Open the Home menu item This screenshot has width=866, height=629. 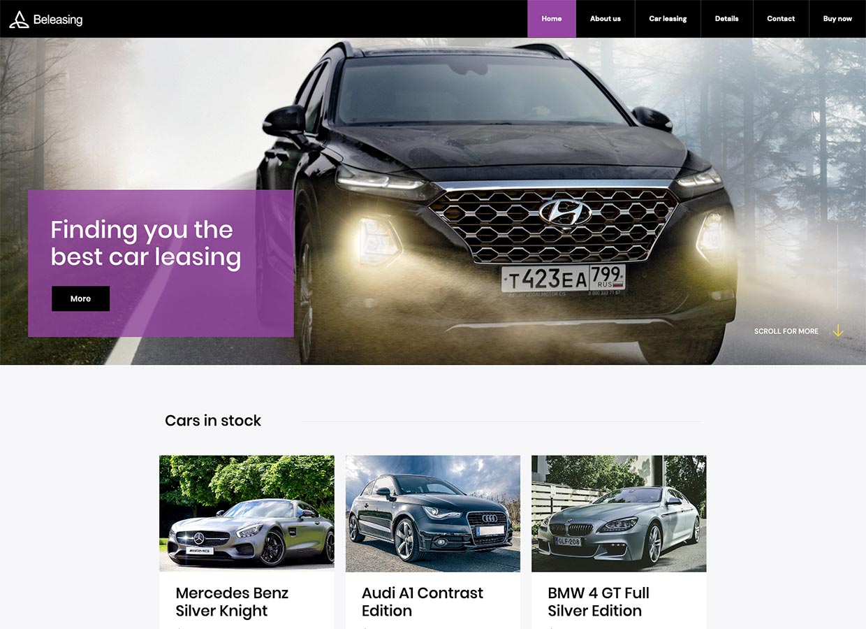552,19
